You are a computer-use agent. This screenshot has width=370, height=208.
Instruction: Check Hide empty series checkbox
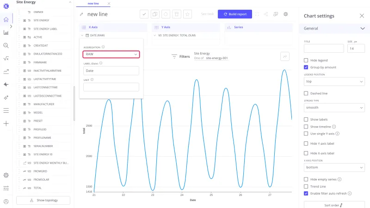(x=306, y=179)
